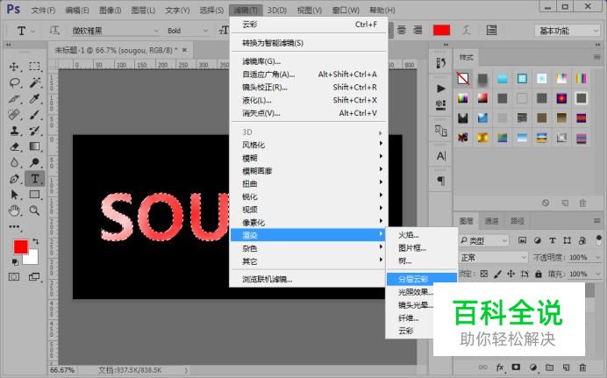607x378 pixels.
Task: Change the screen mode
Action: click(34, 277)
